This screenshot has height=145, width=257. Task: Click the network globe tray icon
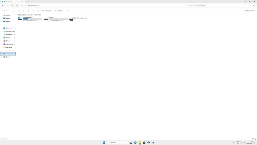[x=241, y=142]
